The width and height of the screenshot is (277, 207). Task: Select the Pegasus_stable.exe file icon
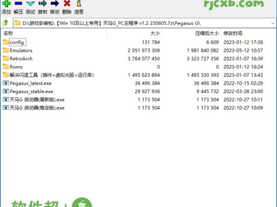pyautogui.click(x=6, y=91)
